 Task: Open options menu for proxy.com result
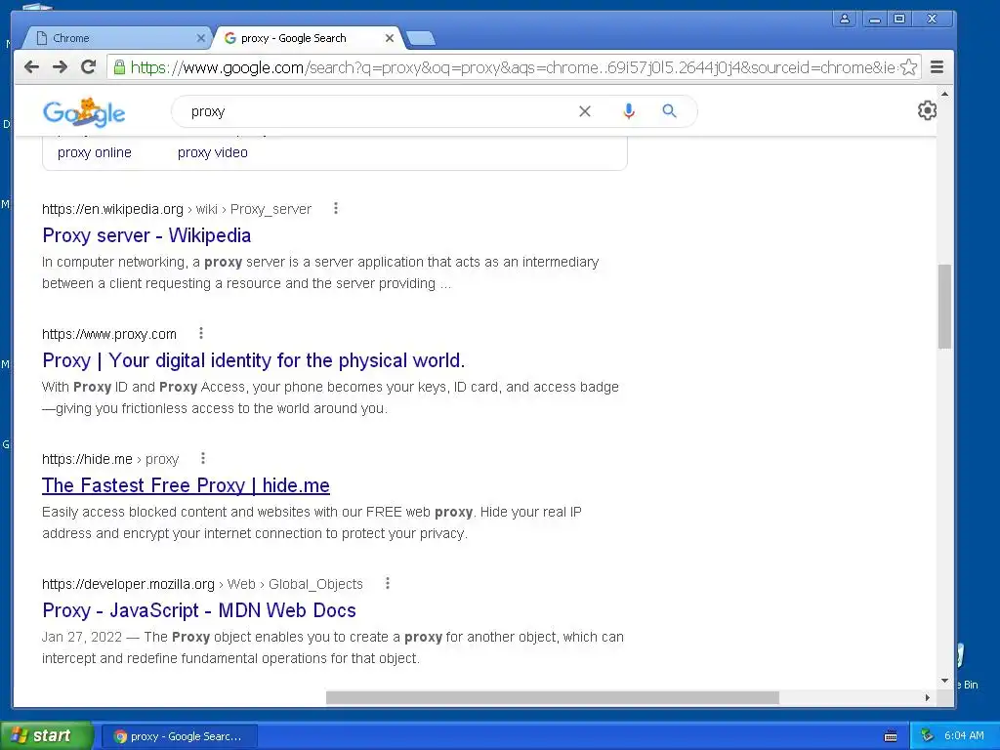(201, 333)
